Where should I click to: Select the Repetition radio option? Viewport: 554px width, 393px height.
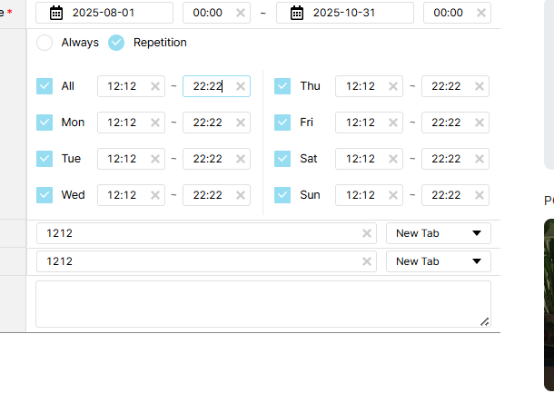click(116, 43)
